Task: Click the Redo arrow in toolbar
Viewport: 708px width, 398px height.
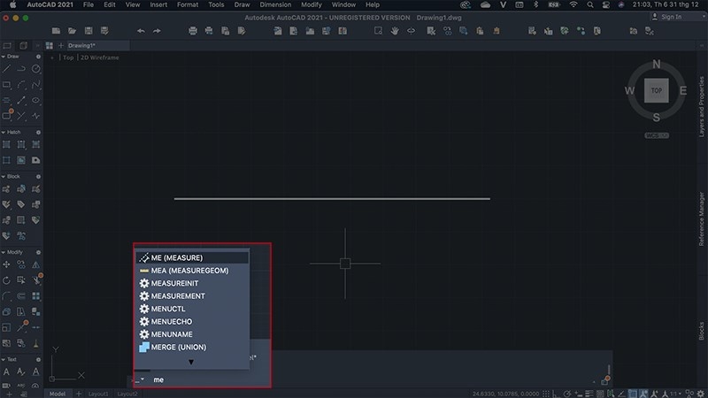Action: [x=157, y=31]
